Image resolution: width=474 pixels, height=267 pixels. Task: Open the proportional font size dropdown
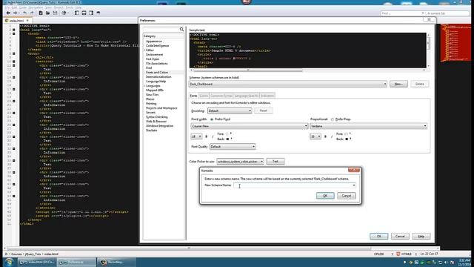[316, 136]
